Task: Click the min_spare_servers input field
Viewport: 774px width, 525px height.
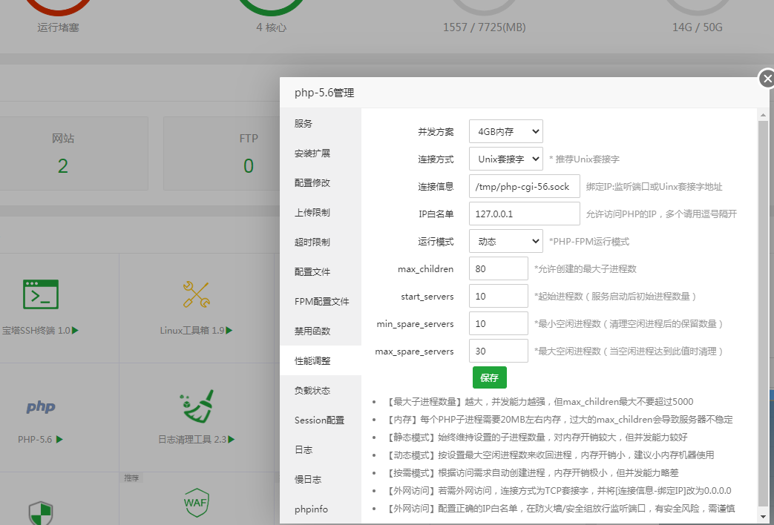Action: (499, 324)
